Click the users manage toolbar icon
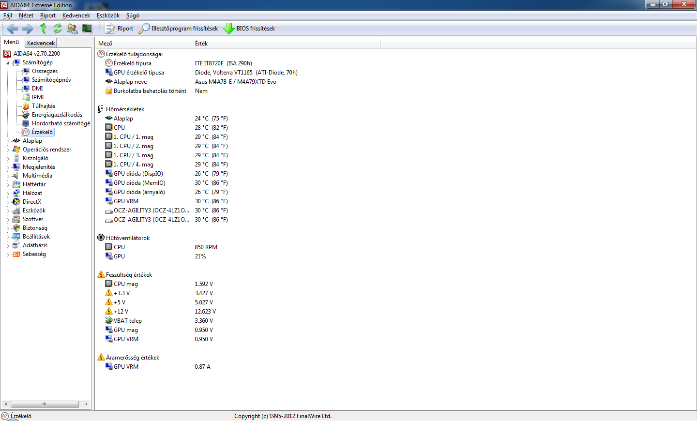The width and height of the screenshot is (697, 421). [72, 29]
